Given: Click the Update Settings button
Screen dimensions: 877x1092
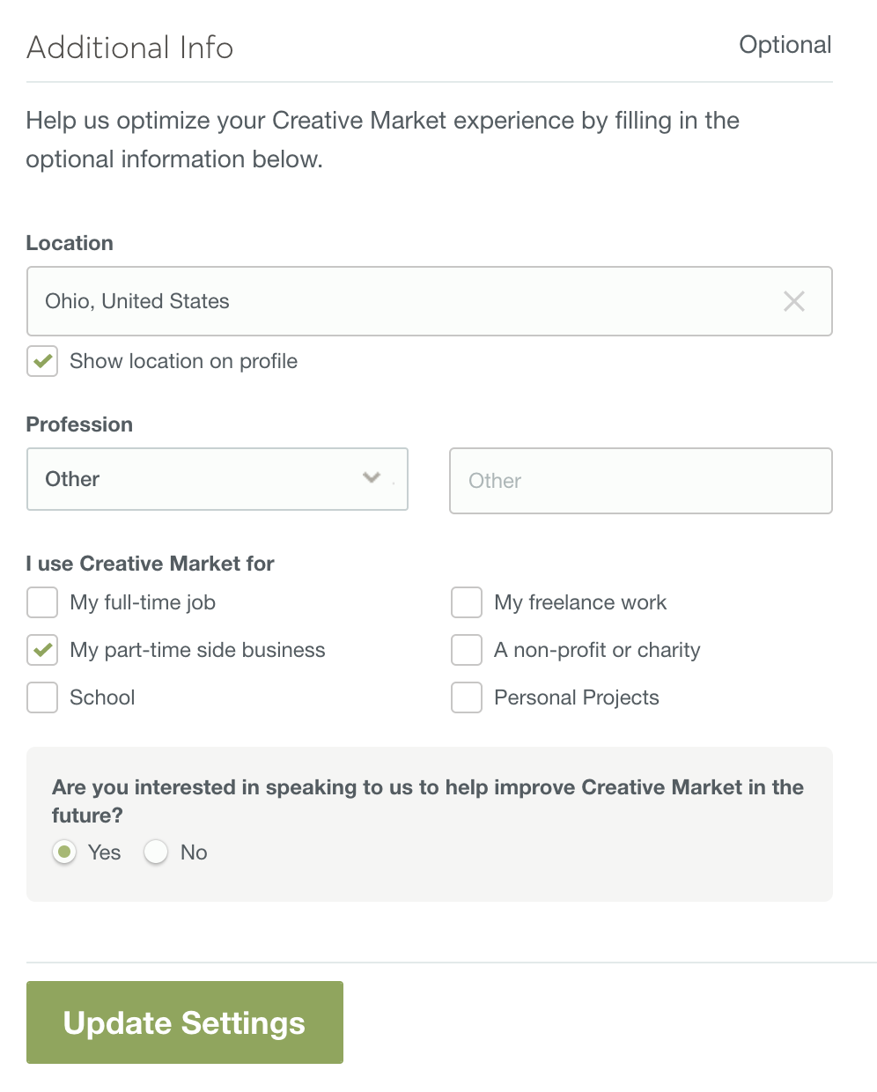Looking at the screenshot, I should pyautogui.click(x=185, y=1022).
